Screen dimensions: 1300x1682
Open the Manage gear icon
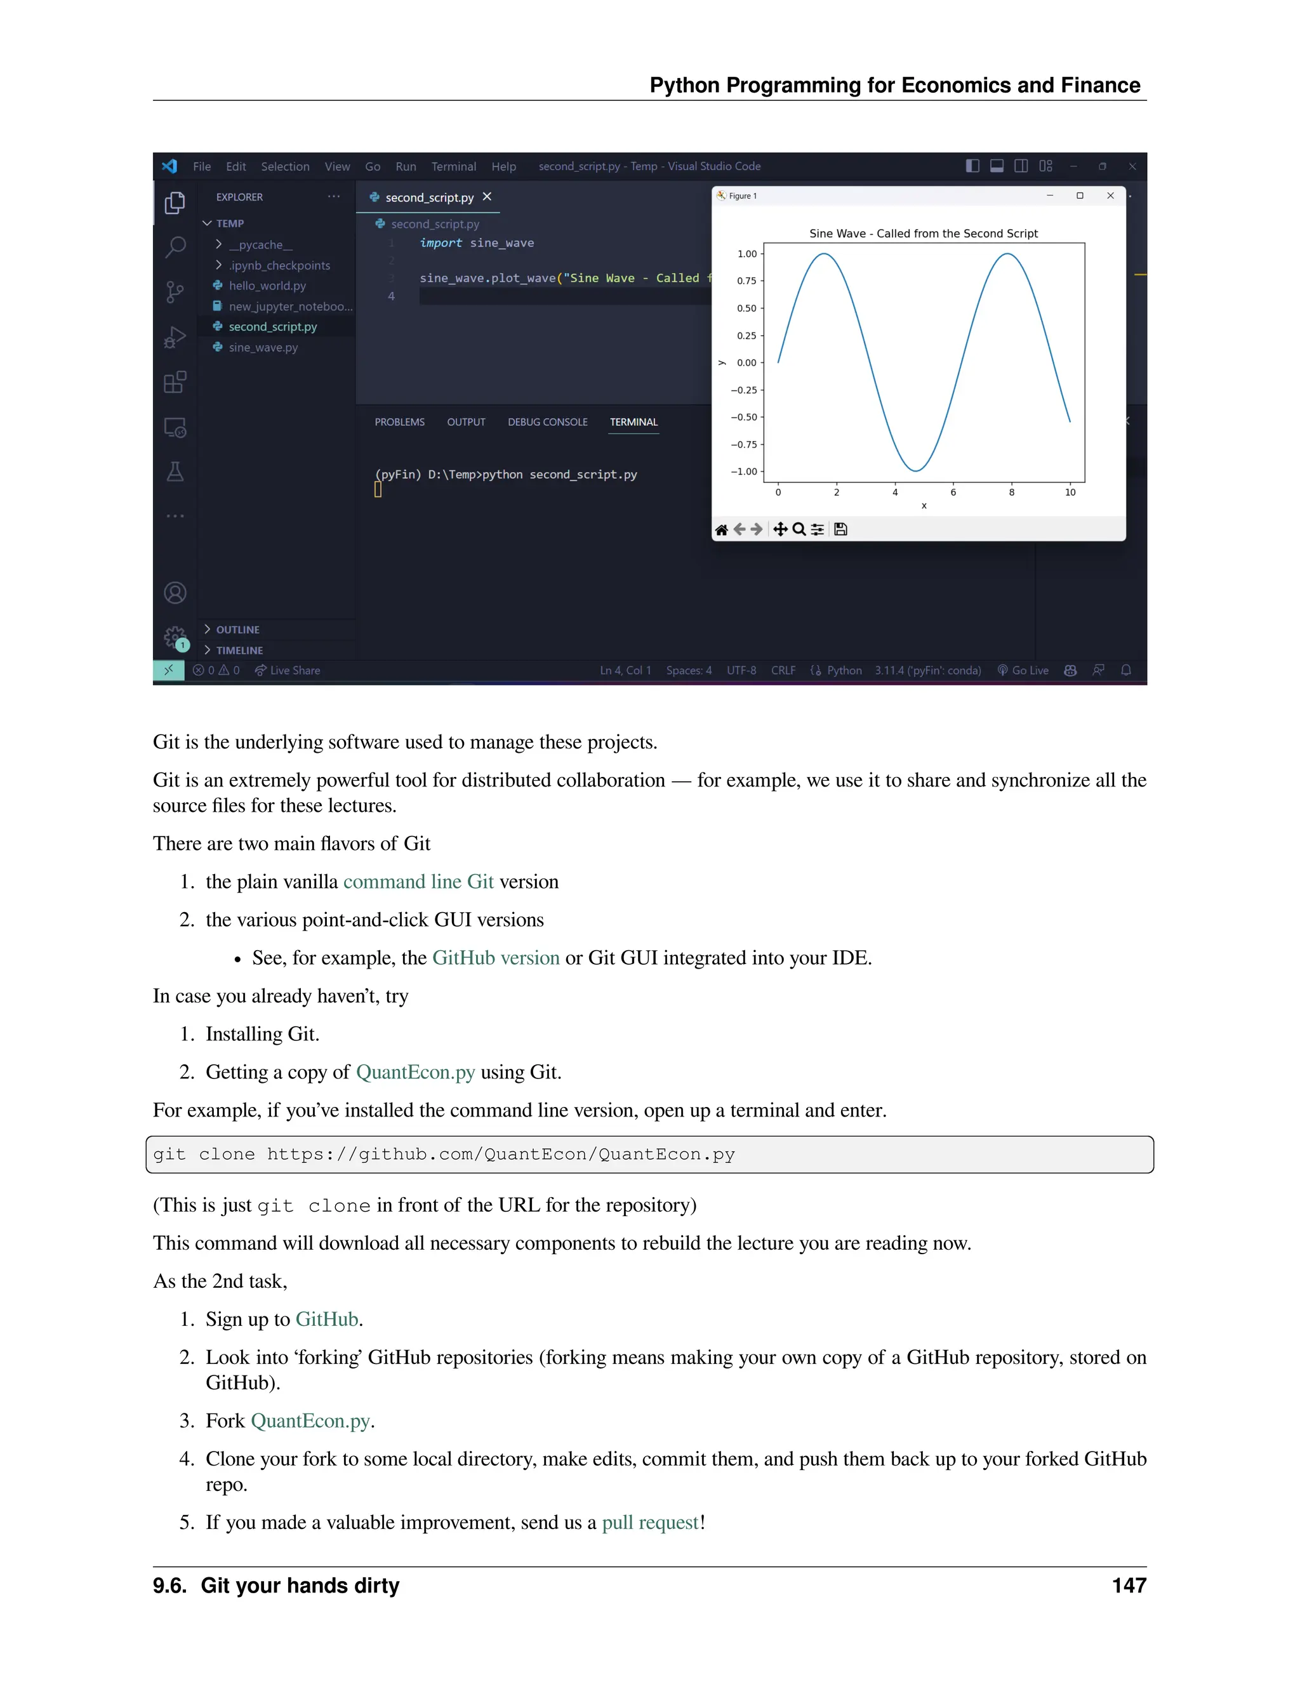[176, 638]
